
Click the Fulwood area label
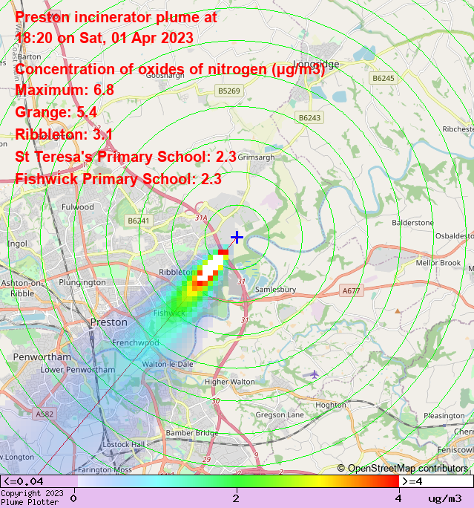pyautogui.click(x=78, y=207)
